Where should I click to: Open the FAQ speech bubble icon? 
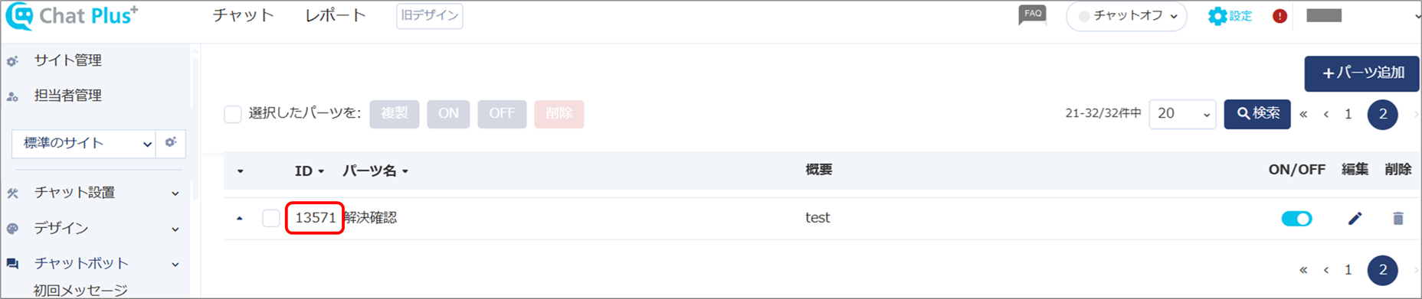tap(1032, 15)
